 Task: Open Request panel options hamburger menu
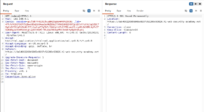[x=99, y=11]
